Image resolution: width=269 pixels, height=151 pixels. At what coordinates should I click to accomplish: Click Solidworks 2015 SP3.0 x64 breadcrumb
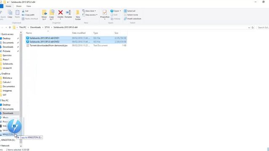click(66, 27)
